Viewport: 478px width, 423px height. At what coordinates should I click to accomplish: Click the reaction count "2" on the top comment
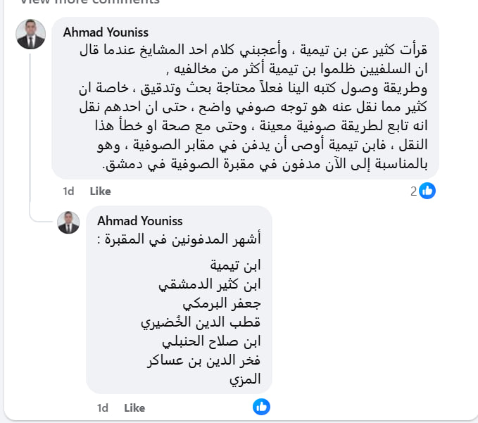pyautogui.click(x=413, y=190)
